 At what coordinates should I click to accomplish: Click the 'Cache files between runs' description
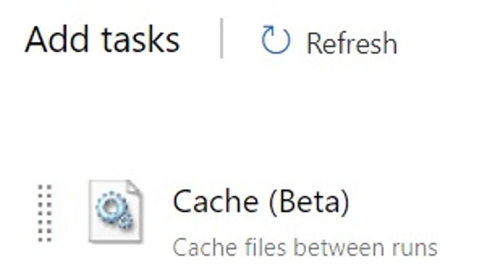pos(305,248)
